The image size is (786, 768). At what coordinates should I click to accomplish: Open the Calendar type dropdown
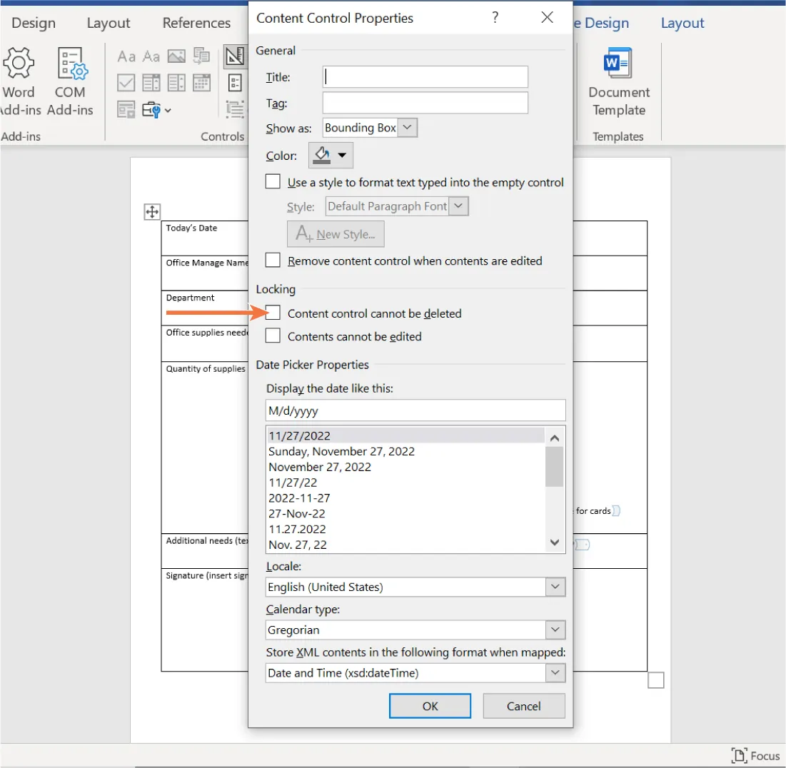click(555, 630)
